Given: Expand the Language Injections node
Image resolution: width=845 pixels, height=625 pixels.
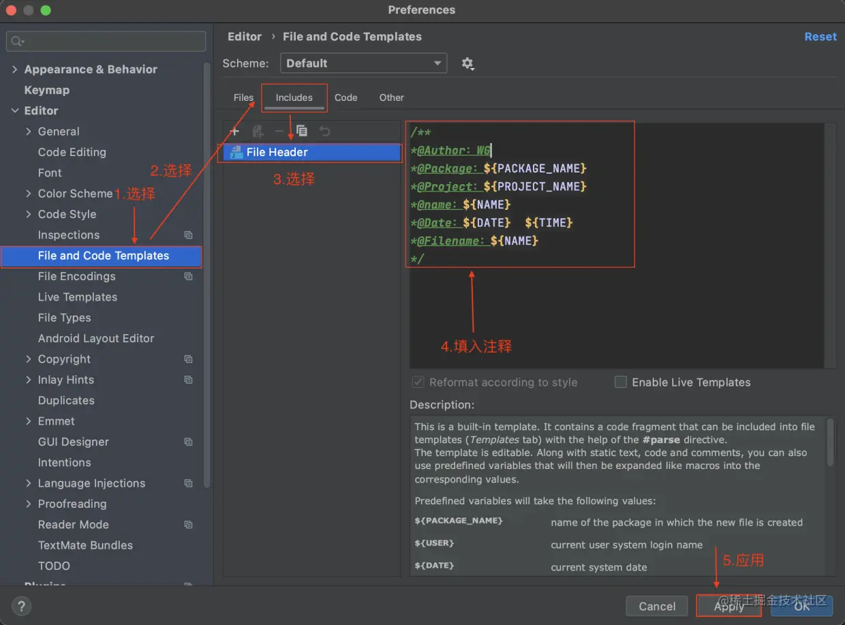Looking at the screenshot, I should (x=29, y=483).
